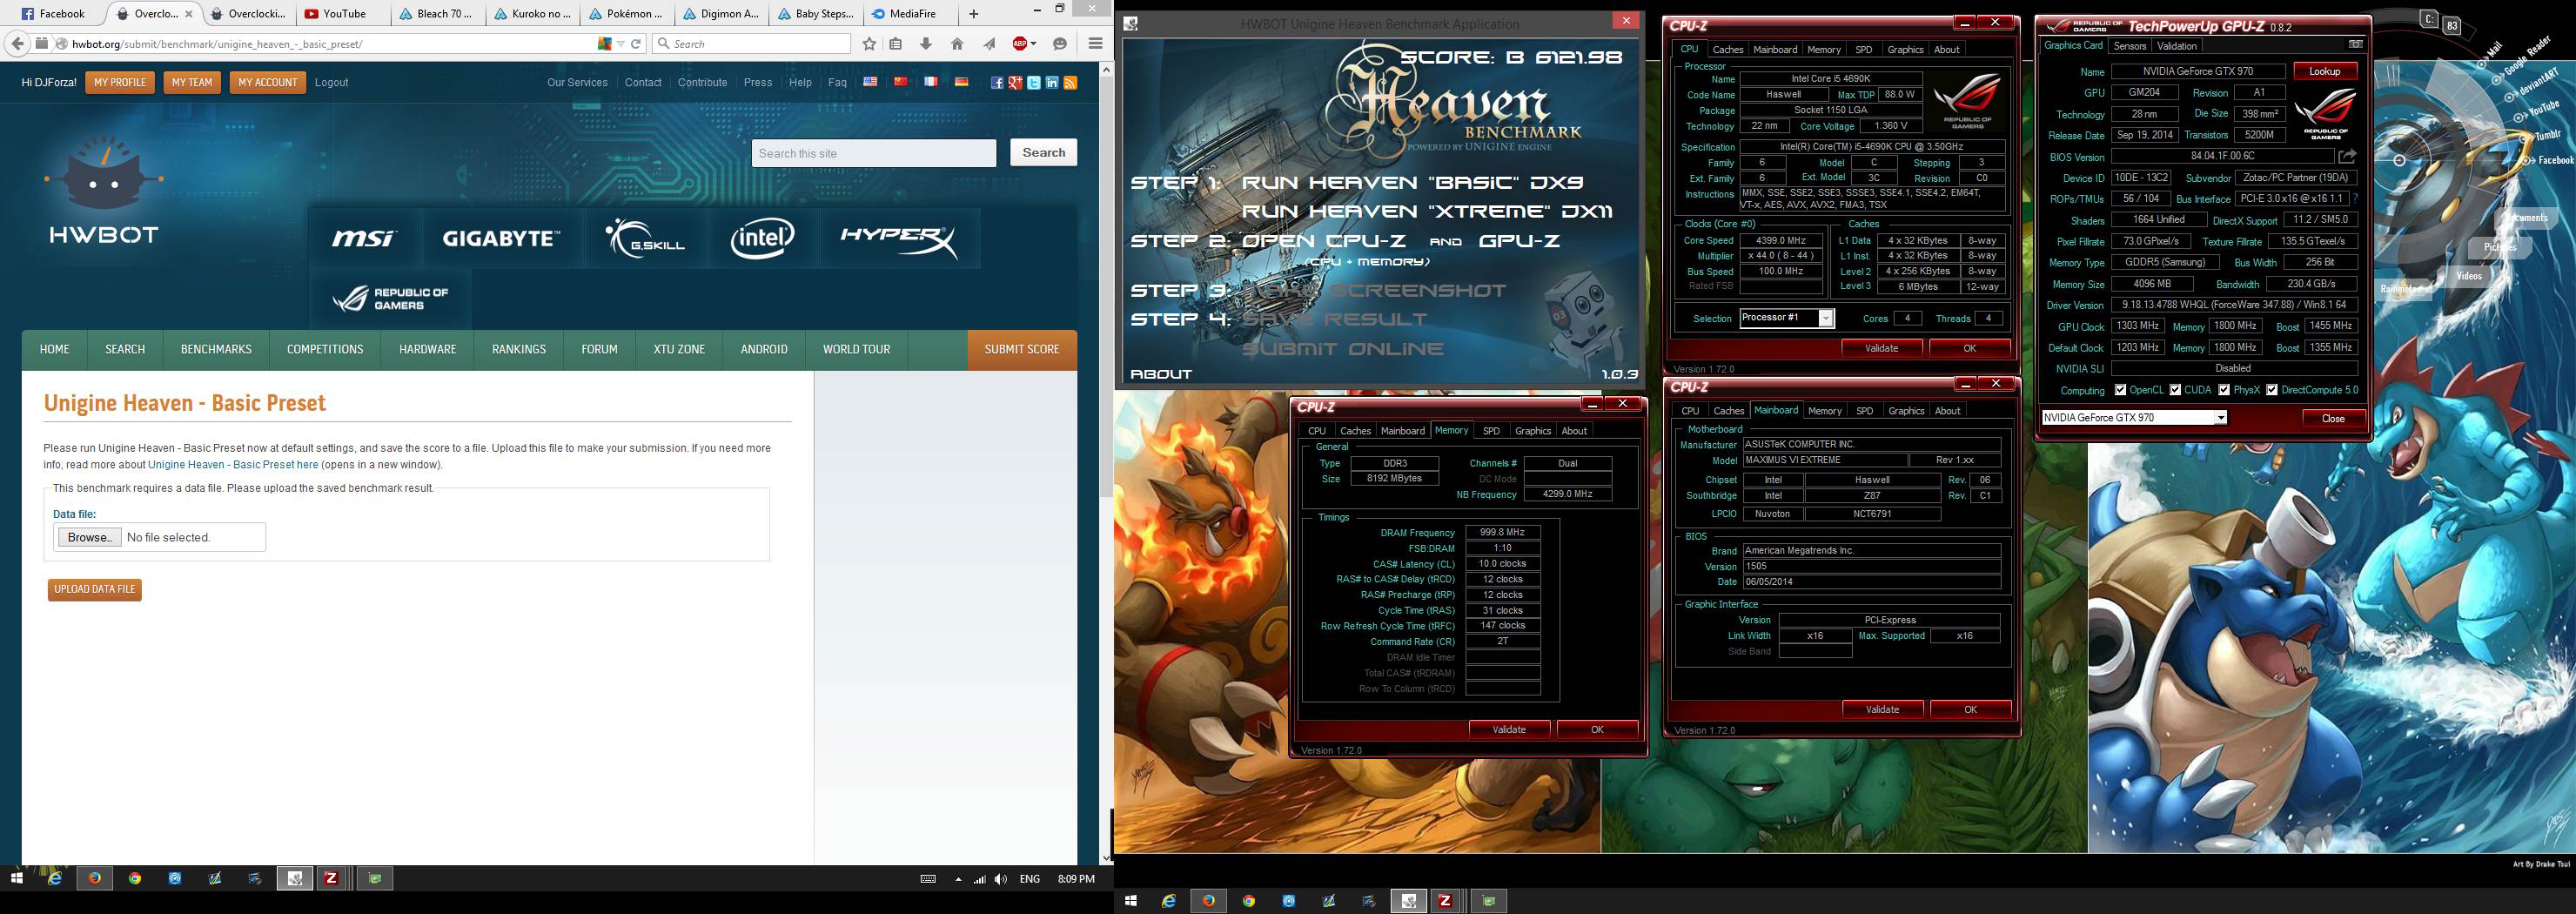Toggle the DirectCompute 5.0 checkbox

pyautogui.click(x=2272, y=390)
